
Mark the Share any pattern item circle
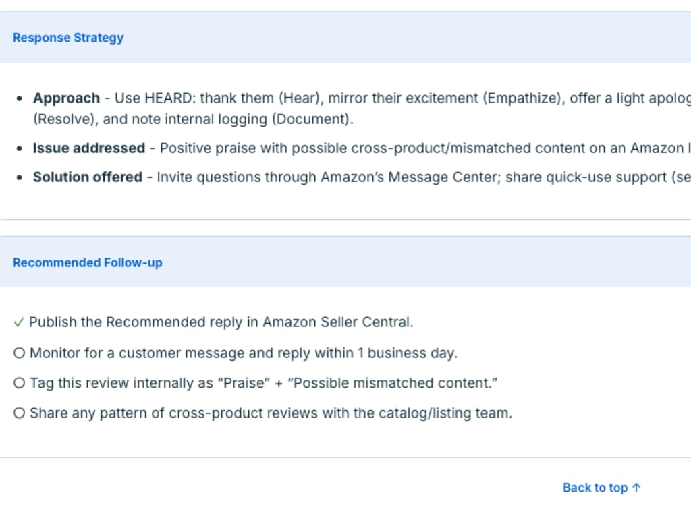pyautogui.click(x=19, y=413)
